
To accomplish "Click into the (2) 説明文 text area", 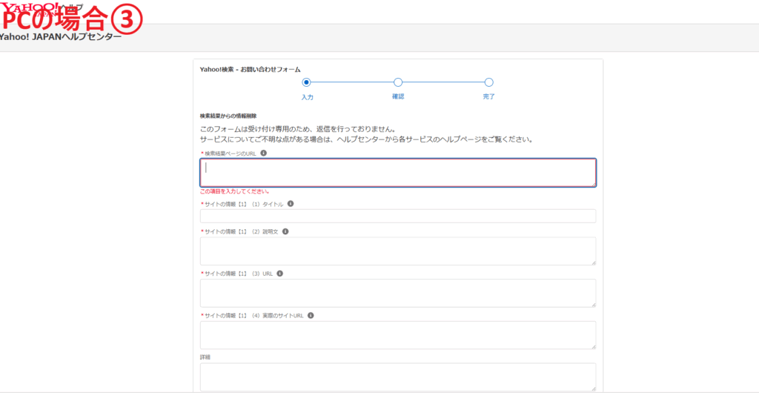I will [398, 251].
